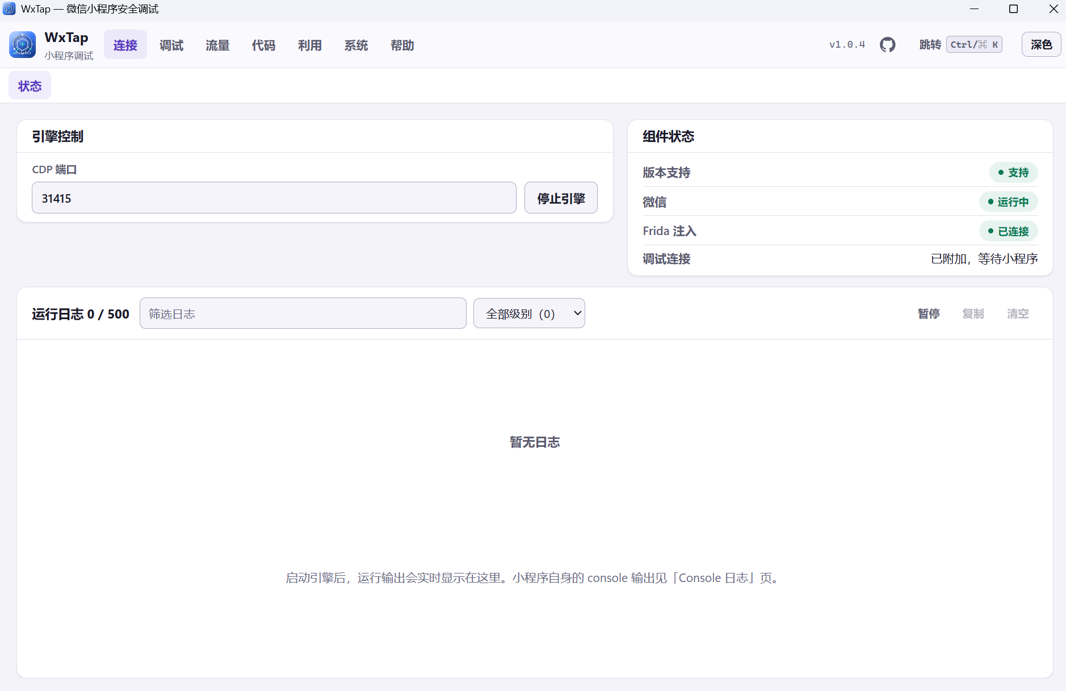This screenshot has width=1066, height=691.
Task: Click the WxTap title bar app icon
Action: point(9,9)
